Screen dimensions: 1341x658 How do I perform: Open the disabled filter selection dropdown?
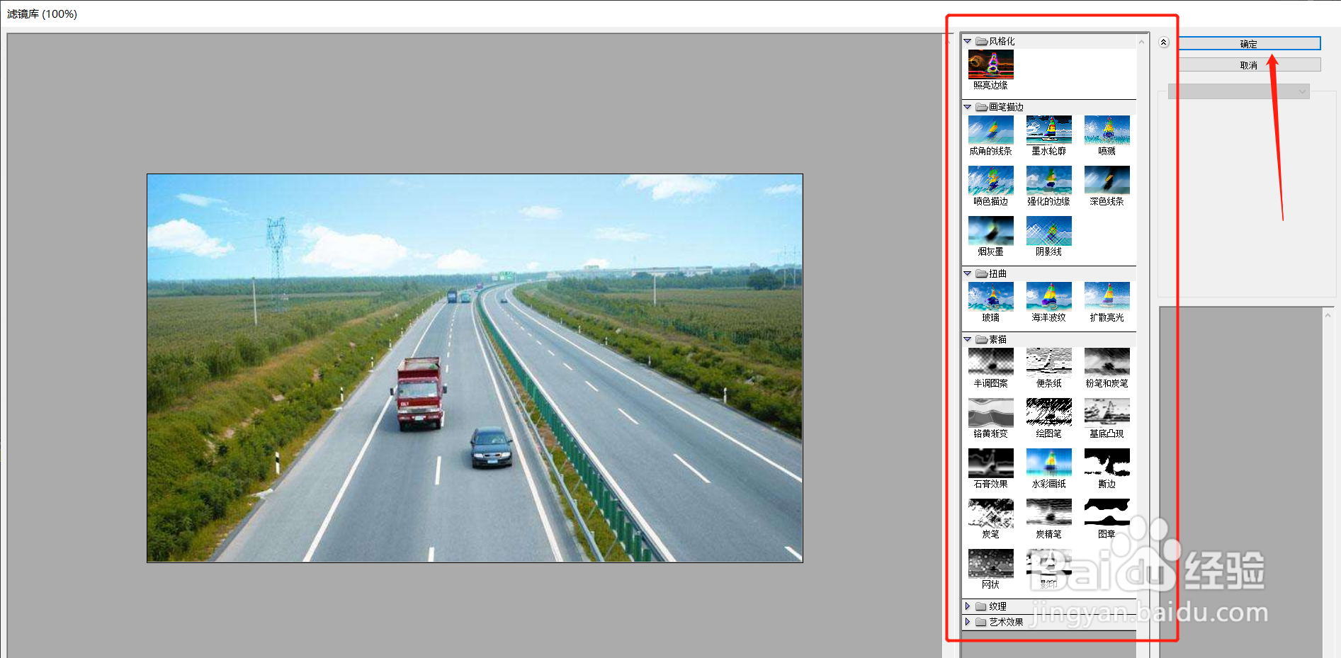[1239, 91]
